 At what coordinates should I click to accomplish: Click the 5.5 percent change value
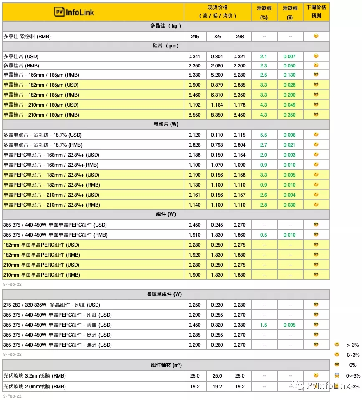point(263,135)
